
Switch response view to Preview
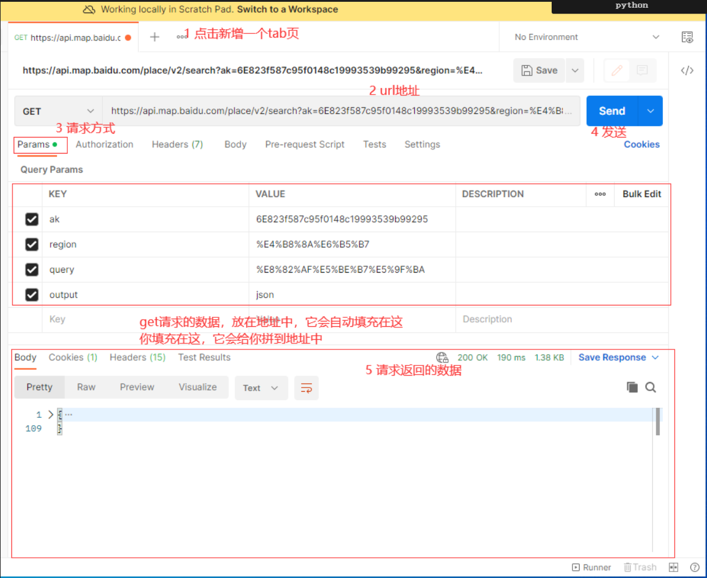click(x=137, y=388)
